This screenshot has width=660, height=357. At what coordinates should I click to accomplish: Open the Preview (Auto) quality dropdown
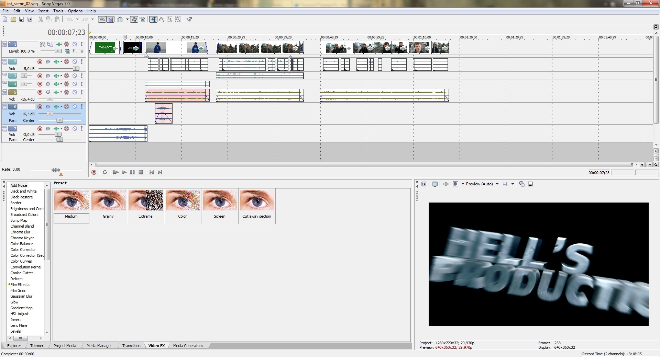pos(497,184)
